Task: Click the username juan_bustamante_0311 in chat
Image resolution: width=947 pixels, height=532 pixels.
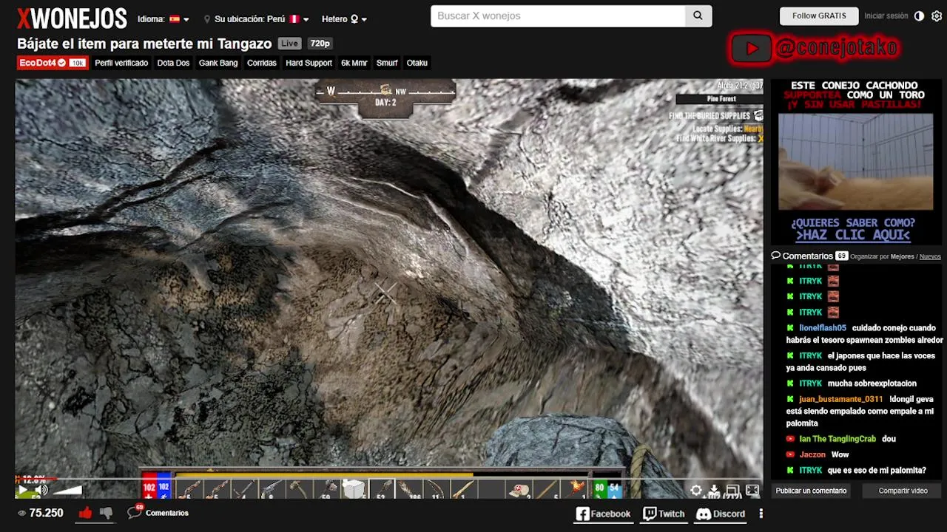Action: pyautogui.click(x=840, y=399)
